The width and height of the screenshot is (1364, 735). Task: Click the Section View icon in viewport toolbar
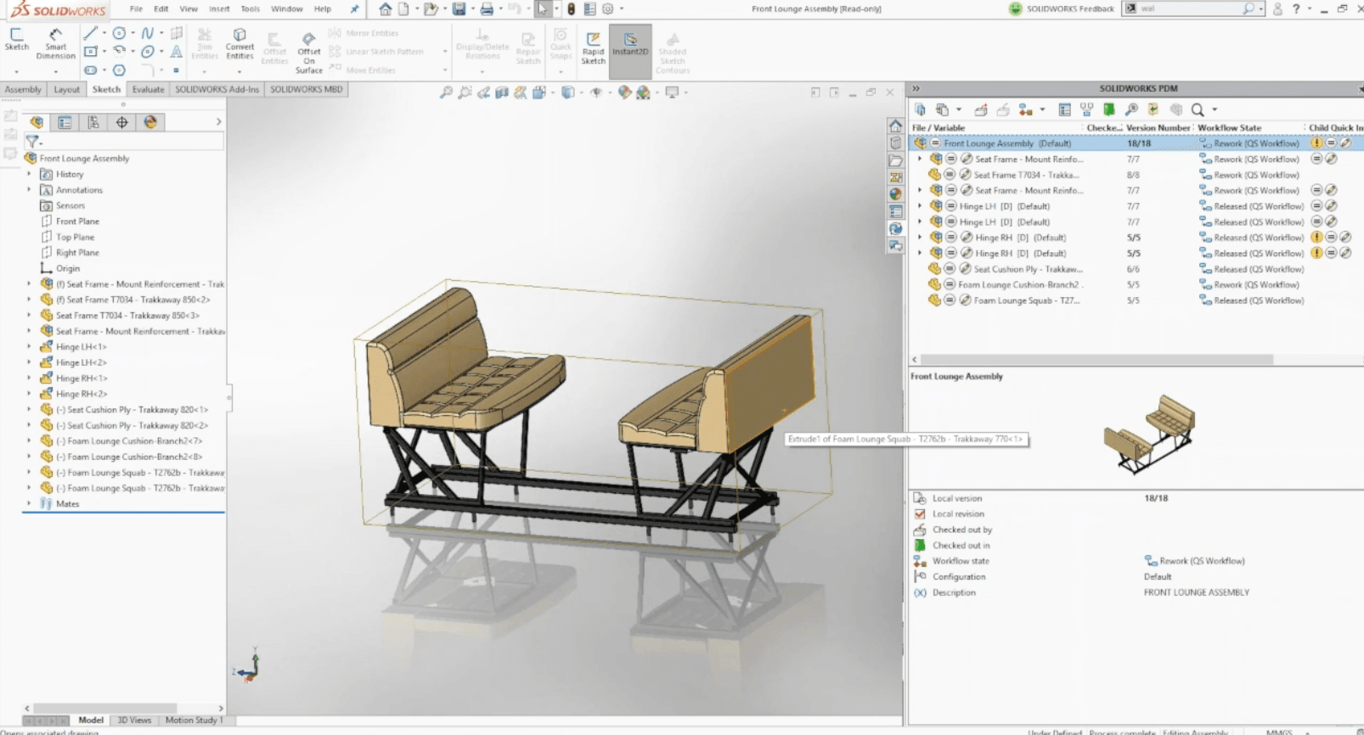click(x=502, y=93)
